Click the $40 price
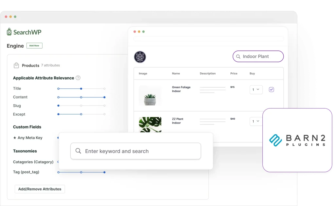This screenshot has height=206, width=335. [233, 119]
